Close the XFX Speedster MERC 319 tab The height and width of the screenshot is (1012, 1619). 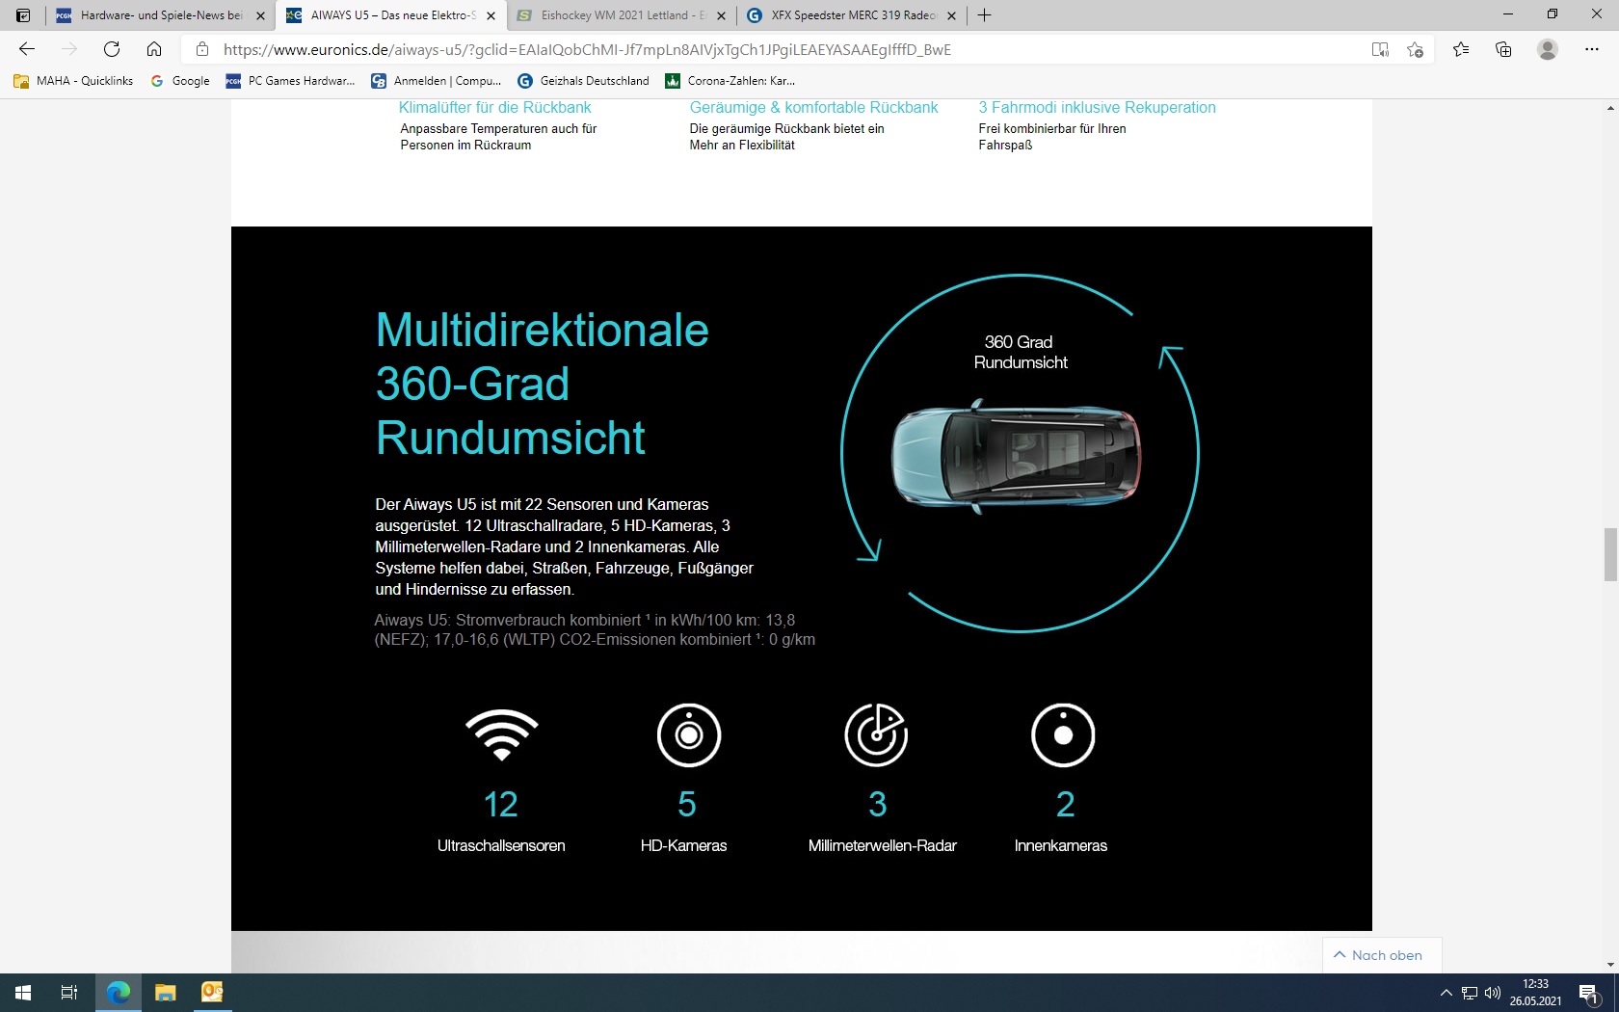click(x=951, y=15)
